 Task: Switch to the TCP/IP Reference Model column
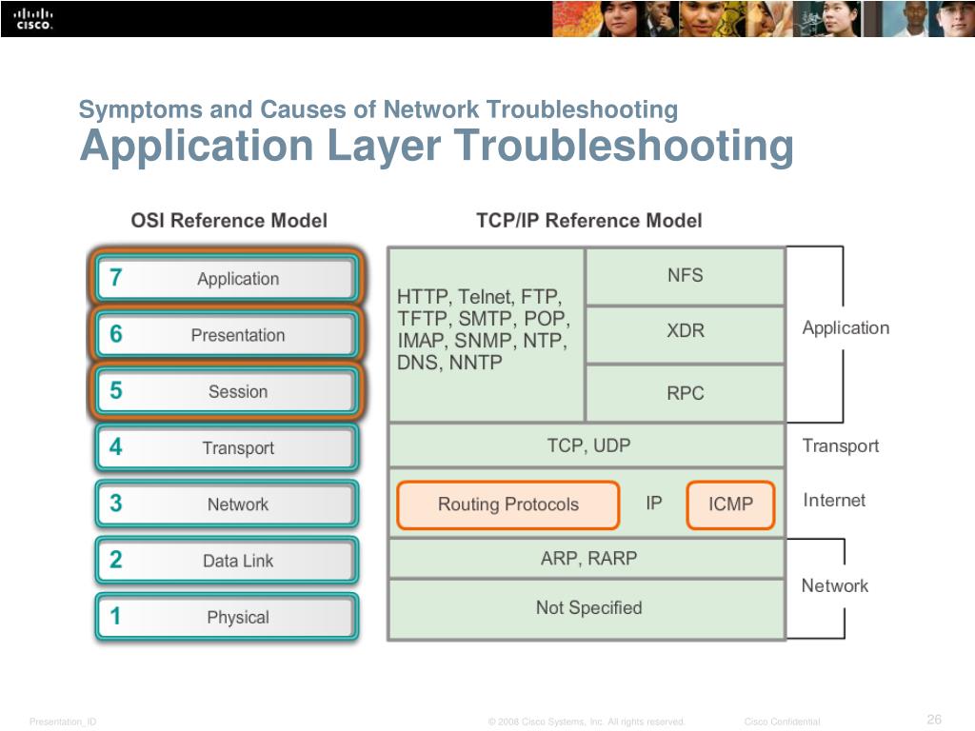[589, 221]
